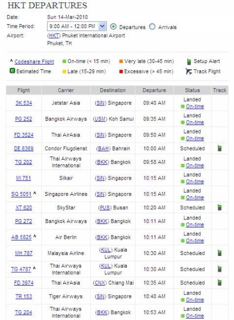Click the Status column header

coord(192,90)
